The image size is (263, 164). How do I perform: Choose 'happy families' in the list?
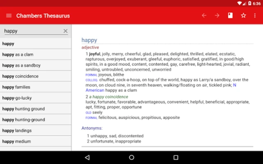click(x=16, y=87)
